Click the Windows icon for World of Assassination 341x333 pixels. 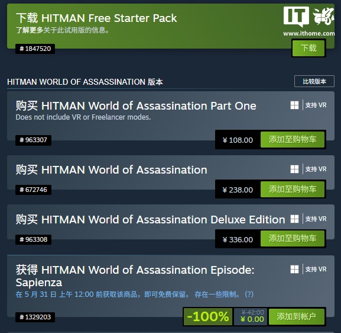pyautogui.click(x=294, y=169)
